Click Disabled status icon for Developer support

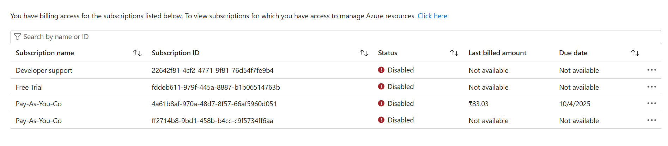[381, 70]
